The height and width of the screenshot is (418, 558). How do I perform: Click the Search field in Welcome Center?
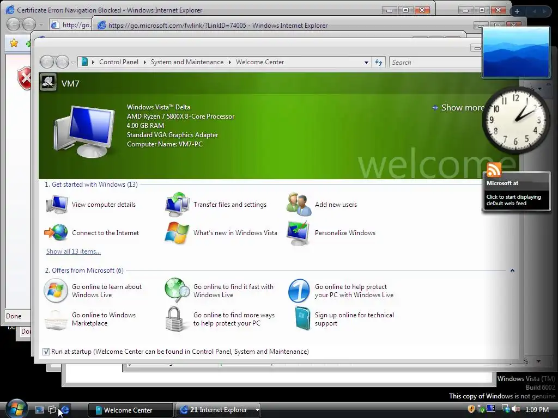tap(436, 62)
